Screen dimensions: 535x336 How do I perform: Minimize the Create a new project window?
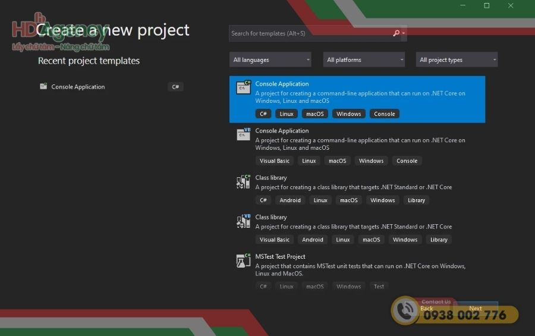click(462, 5)
